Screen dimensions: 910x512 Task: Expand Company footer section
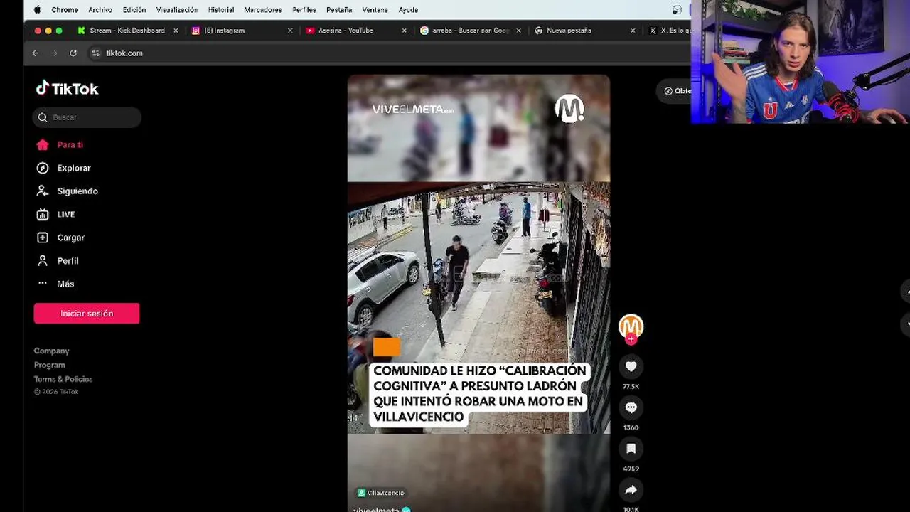pyautogui.click(x=51, y=351)
